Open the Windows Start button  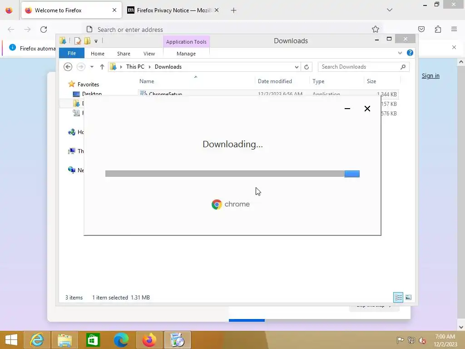11,340
